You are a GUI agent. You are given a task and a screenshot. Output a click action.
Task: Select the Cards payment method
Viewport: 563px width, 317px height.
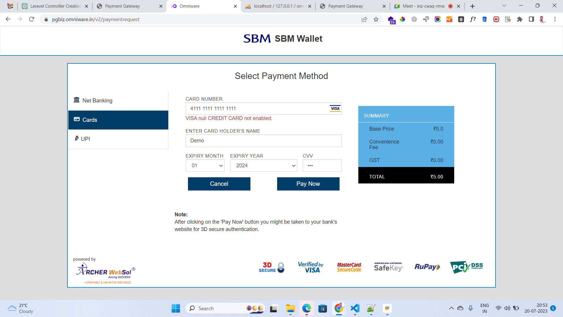click(118, 120)
